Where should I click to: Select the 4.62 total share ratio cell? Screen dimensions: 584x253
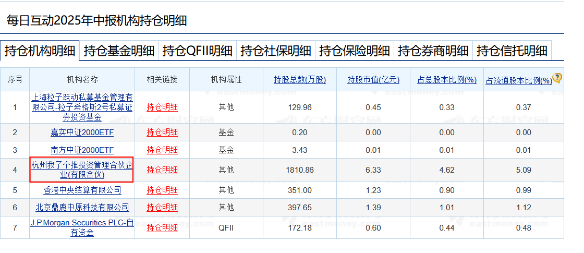coord(447,170)
